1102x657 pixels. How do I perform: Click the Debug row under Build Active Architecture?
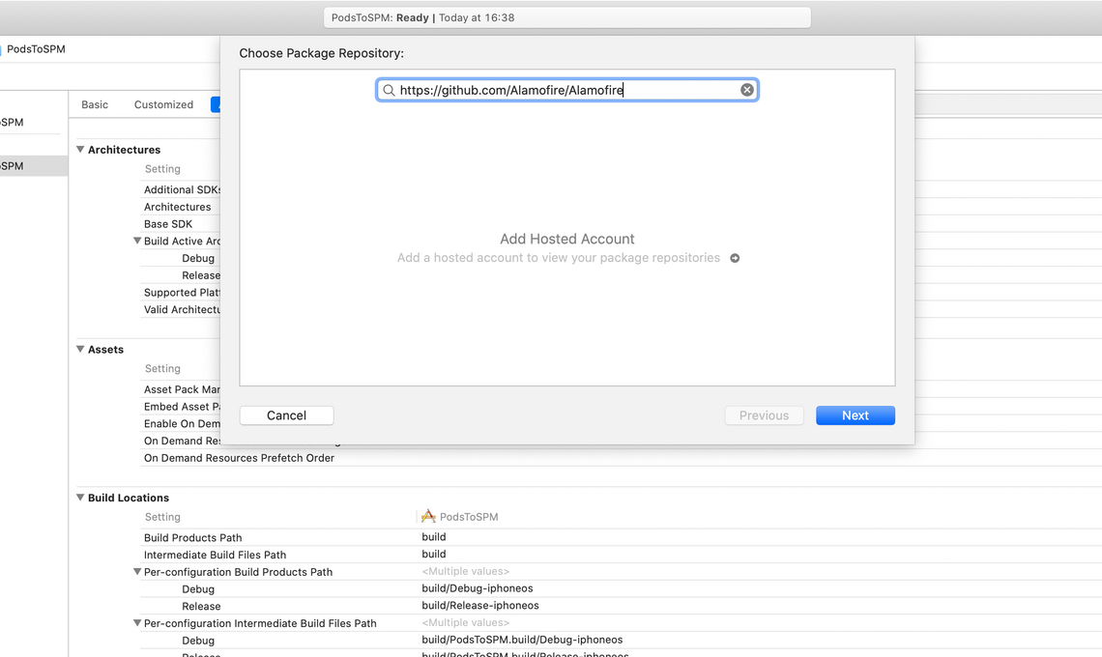pyautogui.click(x=198, y=259)
